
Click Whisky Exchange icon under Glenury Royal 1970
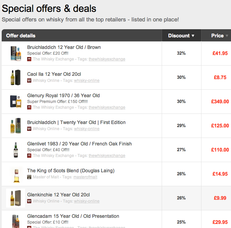pos(29,107)
